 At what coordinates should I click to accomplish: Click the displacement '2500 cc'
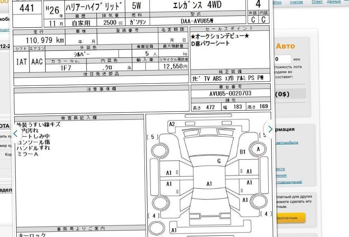point(113,22)
